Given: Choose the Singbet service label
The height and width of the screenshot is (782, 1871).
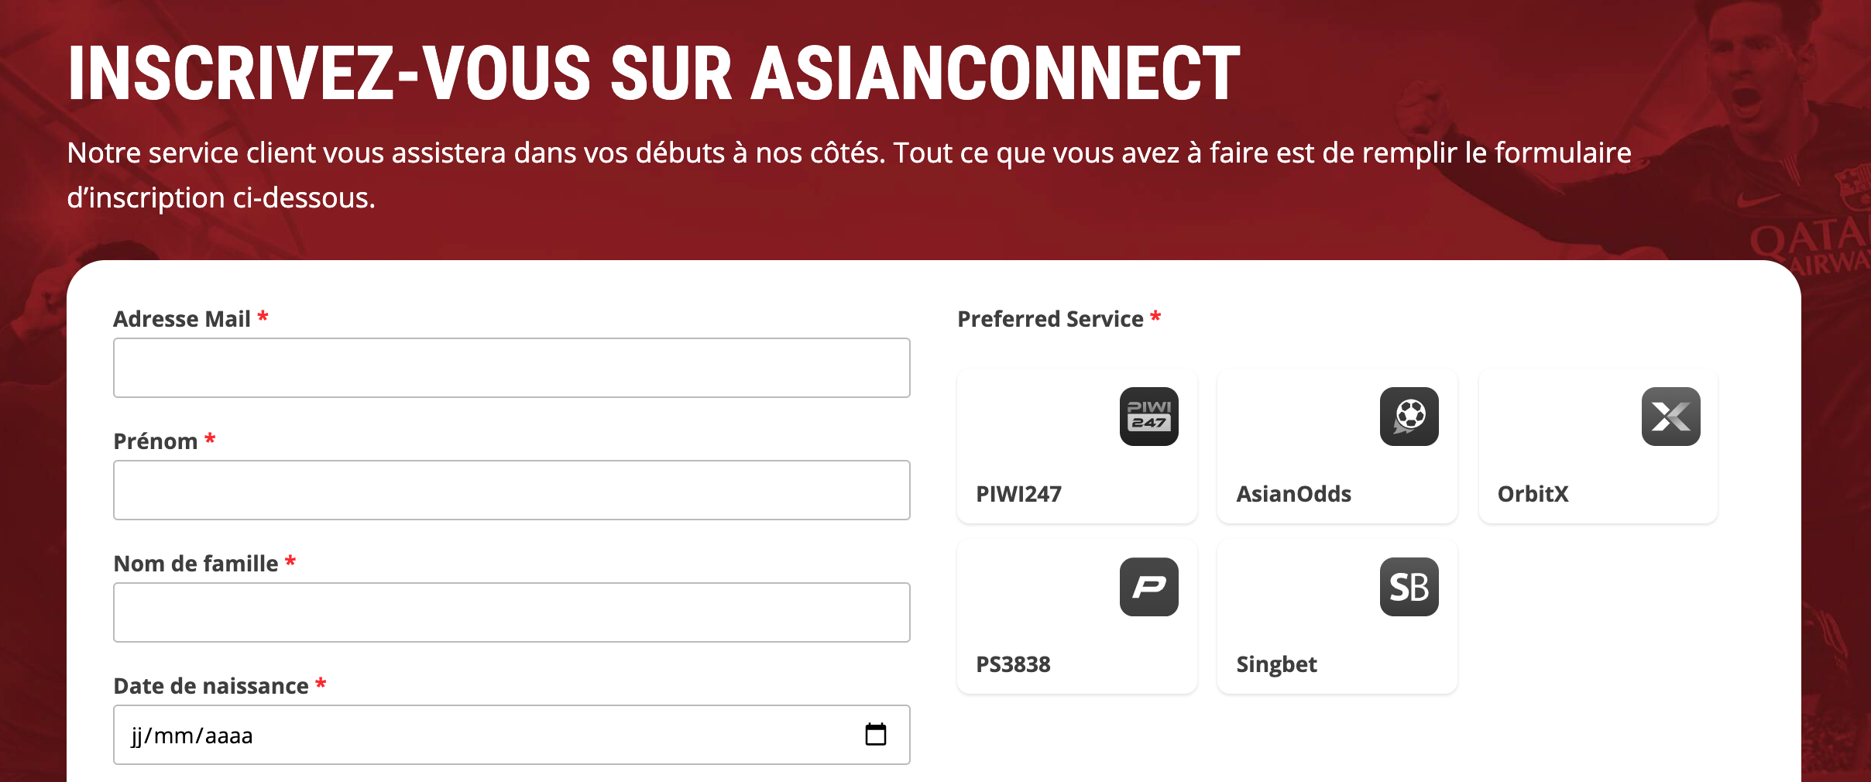Looking at the screenshot, I should [x=1276, y=664].
